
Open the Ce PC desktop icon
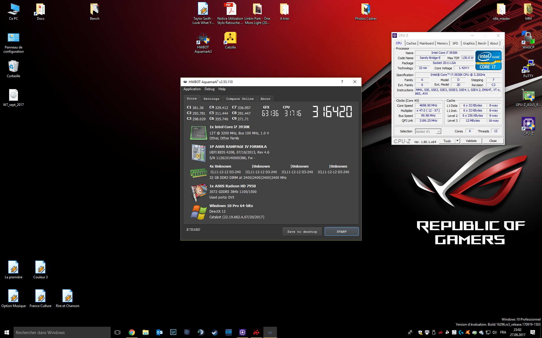[13, 12]
